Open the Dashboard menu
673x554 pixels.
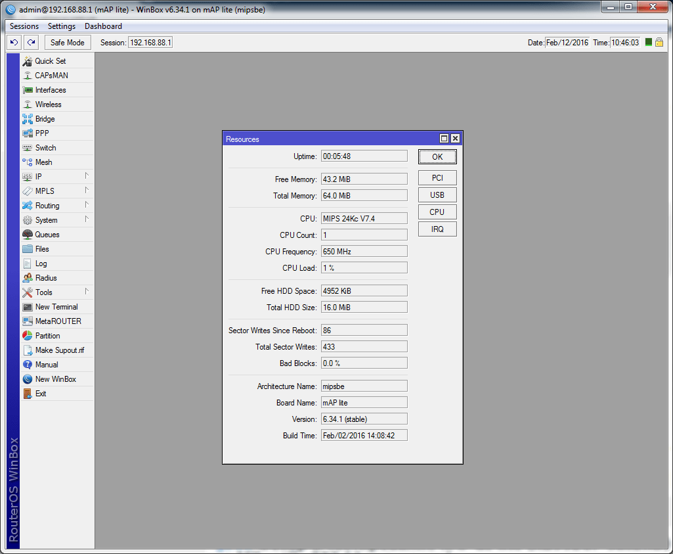coord(103,26)
